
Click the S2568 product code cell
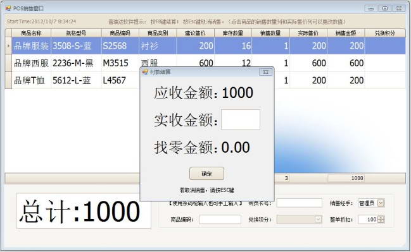(x=120, y=45)
